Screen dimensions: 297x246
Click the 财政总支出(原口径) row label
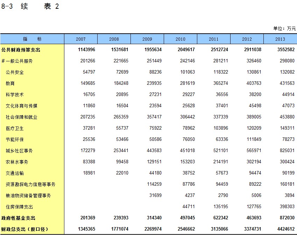pyautogui.click(x=24, y=229)
